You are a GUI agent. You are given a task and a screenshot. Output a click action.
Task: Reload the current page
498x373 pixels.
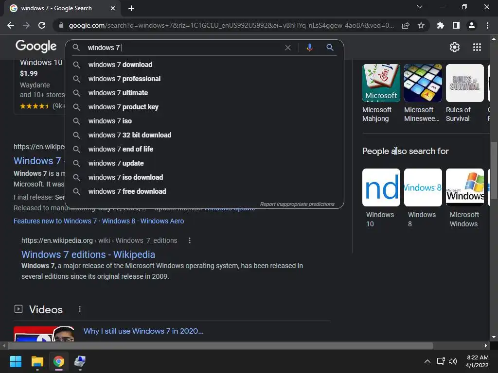point(42,25)
